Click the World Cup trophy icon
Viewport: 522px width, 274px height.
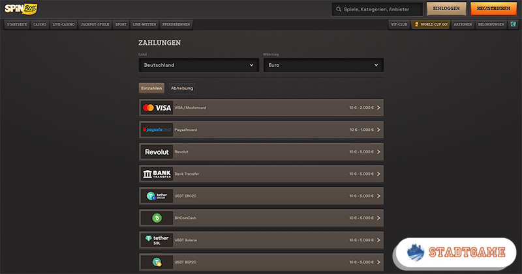point(416,24)
